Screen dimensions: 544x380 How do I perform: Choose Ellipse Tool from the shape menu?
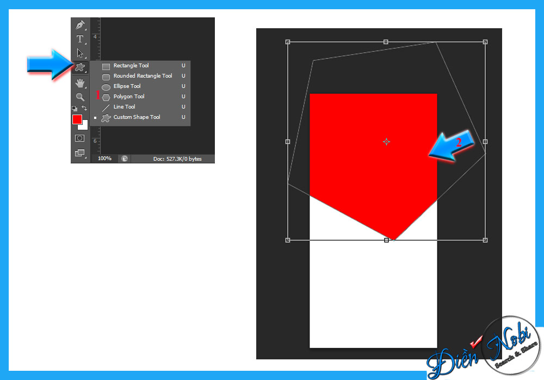(127, 86)
